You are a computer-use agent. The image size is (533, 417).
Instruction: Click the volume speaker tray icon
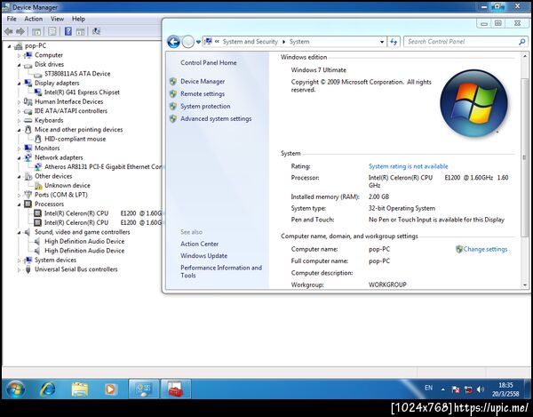point(481,389)
